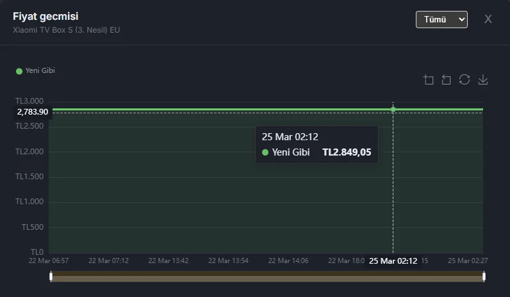Screen dimensions: 510x297
Task: Close the Fiyat geçmişi dialog
Action: pos(488,19)
